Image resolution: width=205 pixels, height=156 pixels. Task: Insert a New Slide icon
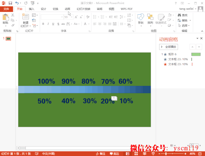coord(25,17)
